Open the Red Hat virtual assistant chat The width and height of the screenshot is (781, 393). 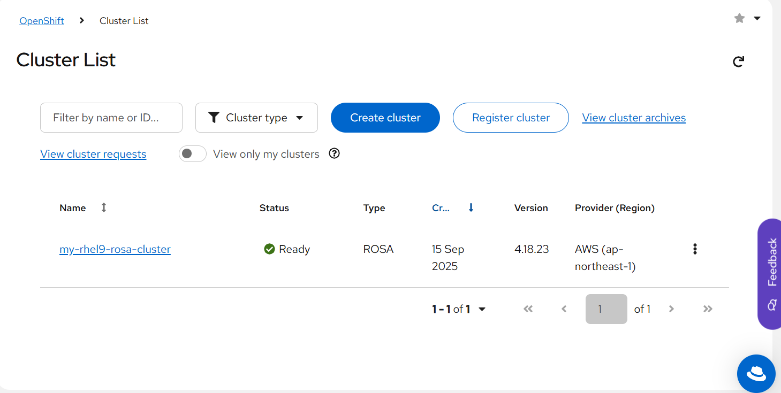tap(756, 373)
